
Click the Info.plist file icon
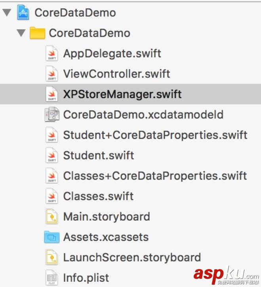click(x=52, y=278)
